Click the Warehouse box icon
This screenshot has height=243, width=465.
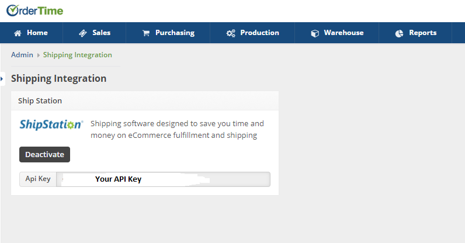(x=315, y=33)
